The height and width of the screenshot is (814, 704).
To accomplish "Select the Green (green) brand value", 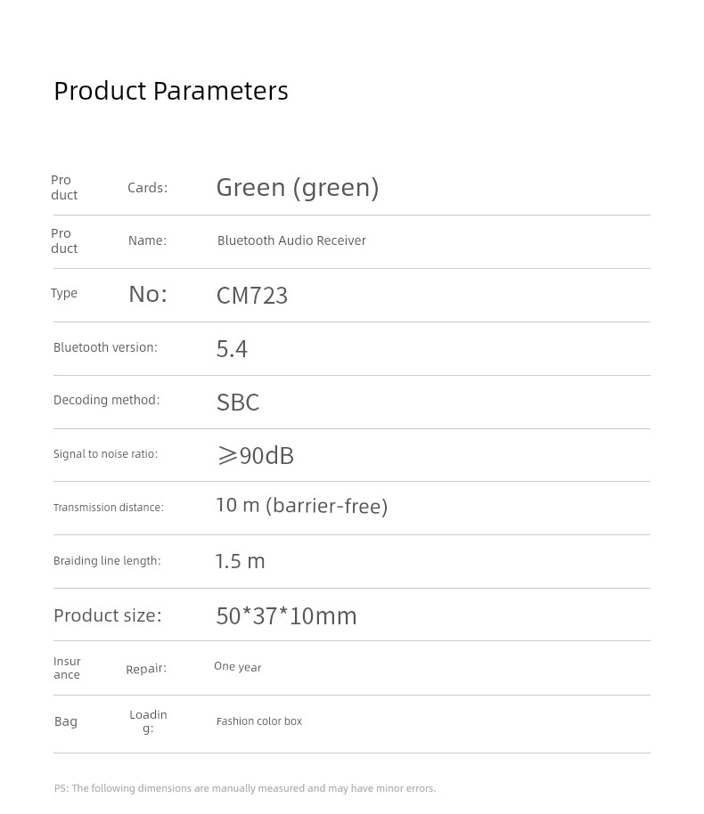I will 298,187.
